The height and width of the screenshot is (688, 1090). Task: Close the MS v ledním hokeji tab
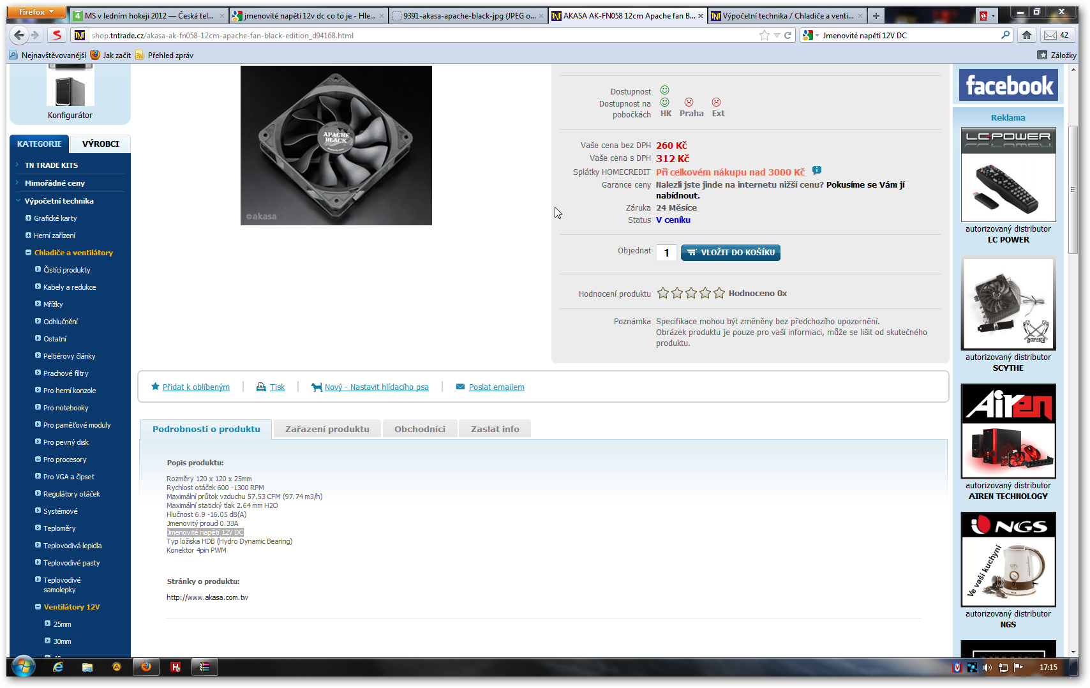[221, 16]
